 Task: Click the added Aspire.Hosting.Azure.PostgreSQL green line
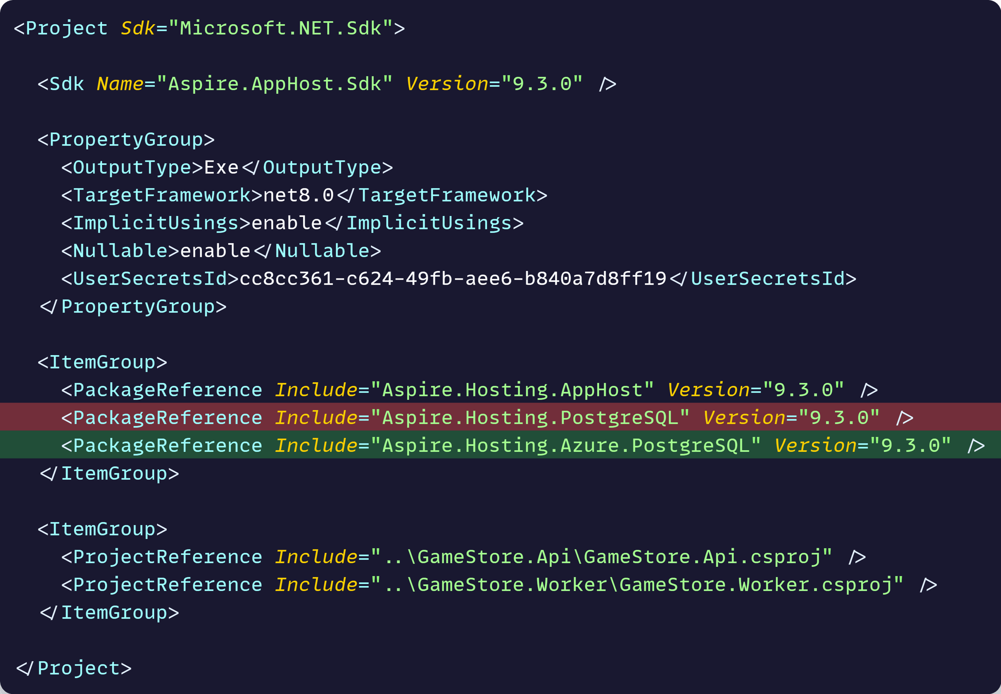pos(500,444)
